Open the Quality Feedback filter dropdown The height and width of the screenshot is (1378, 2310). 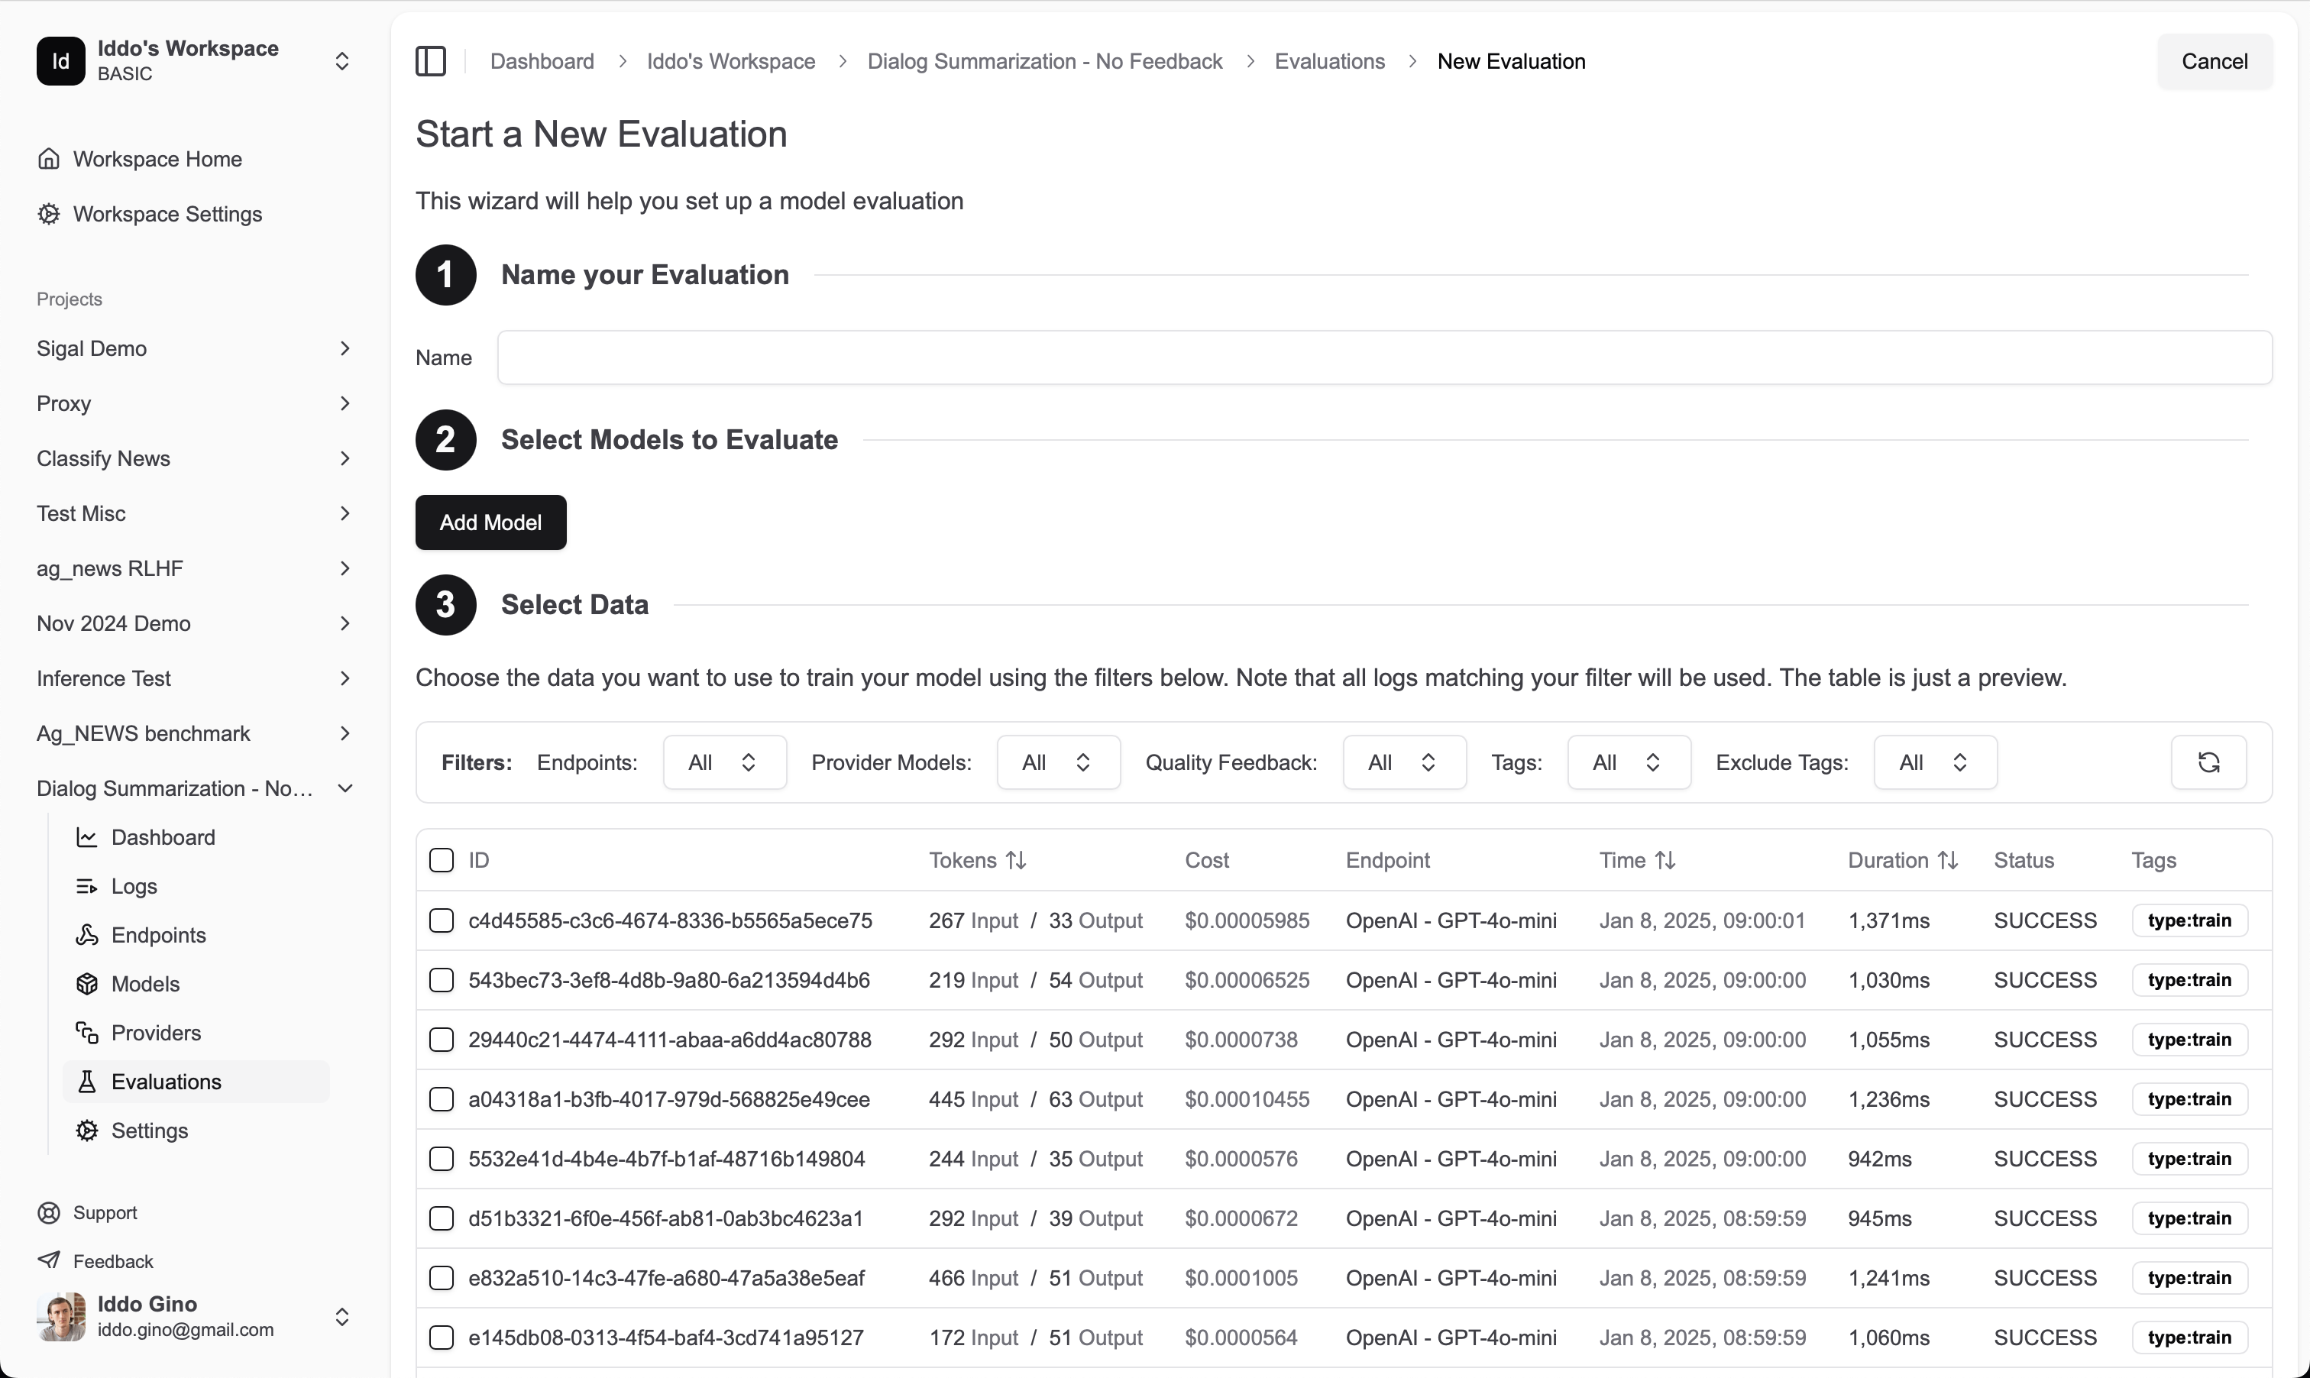1403,762
